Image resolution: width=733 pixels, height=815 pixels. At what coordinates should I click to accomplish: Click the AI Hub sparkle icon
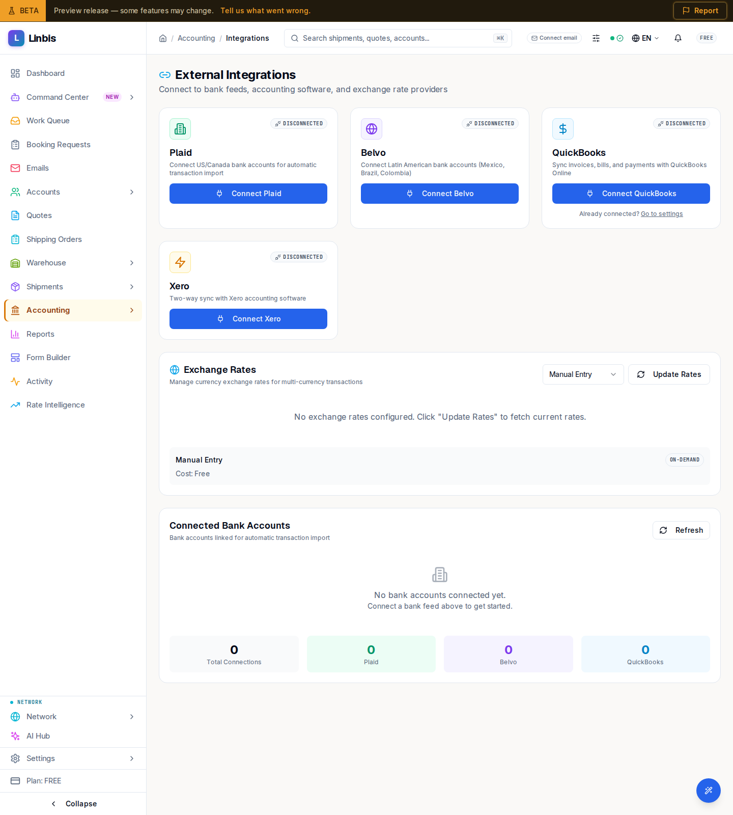(15, 736)
